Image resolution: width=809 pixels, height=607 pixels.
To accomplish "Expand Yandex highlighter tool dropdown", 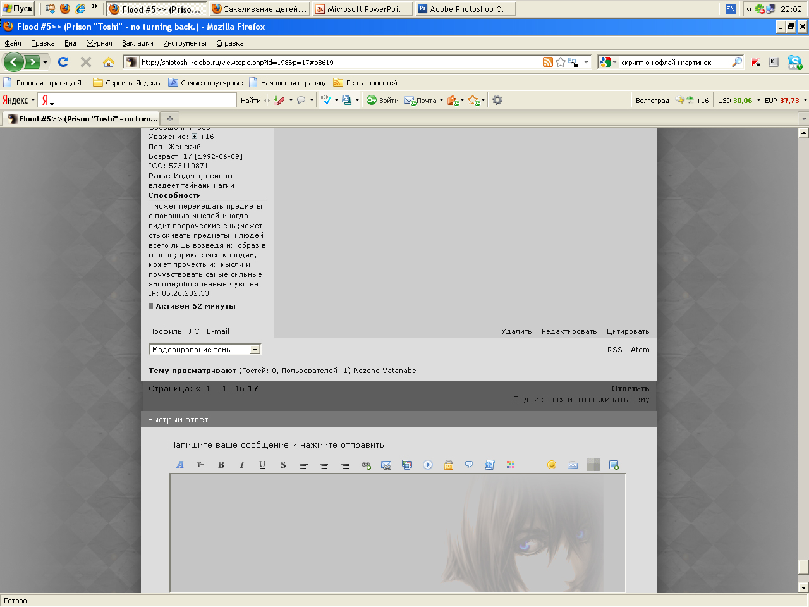I will [291, 100].
